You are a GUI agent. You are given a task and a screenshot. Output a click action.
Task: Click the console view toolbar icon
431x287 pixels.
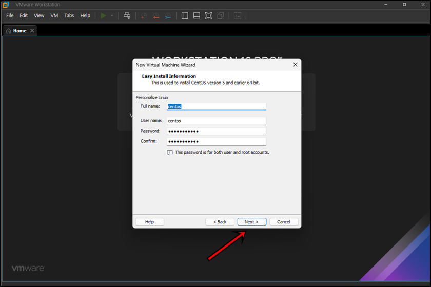click(x=238, y=16)
